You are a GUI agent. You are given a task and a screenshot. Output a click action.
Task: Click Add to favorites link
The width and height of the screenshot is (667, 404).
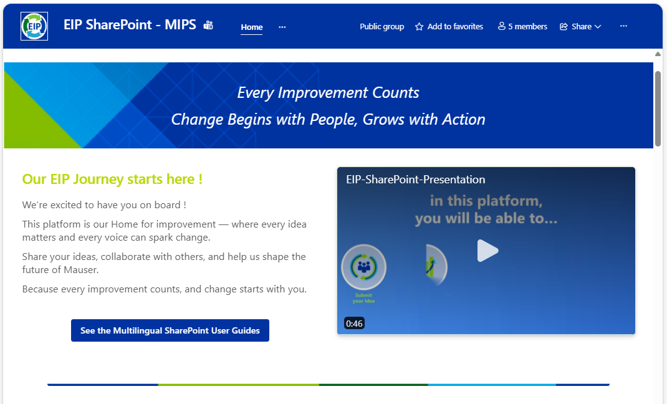point(454,26)
